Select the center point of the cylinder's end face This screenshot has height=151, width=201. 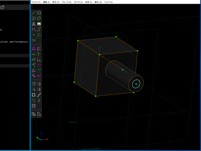(136, 84)
